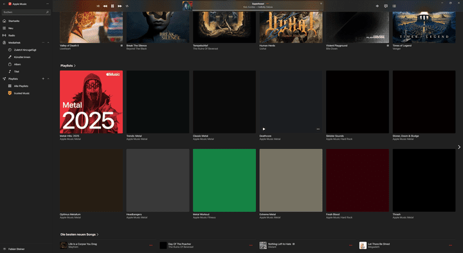
Task: Show the lyrics panel
Action: (386, 6)
